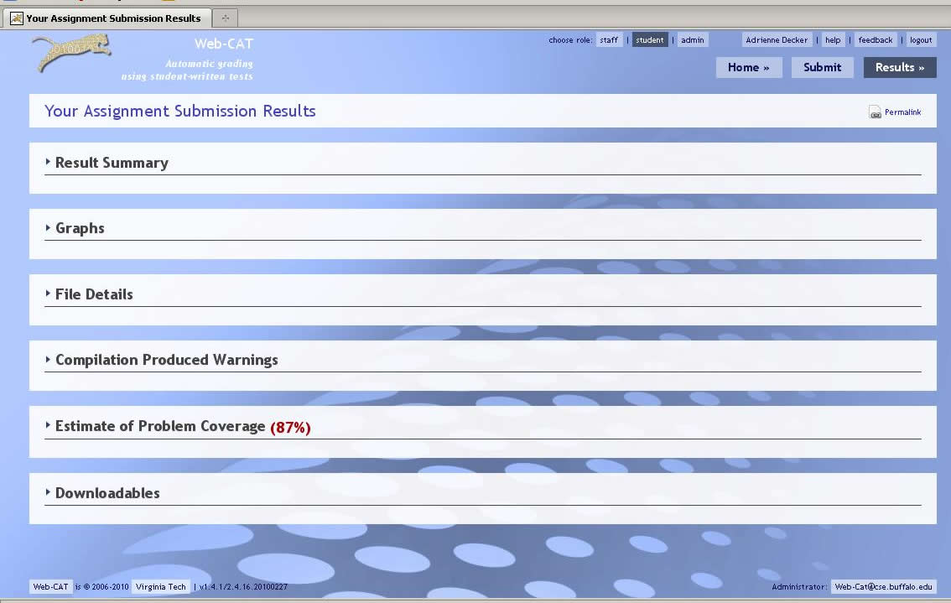Expand the File Details section

(93, 294)
